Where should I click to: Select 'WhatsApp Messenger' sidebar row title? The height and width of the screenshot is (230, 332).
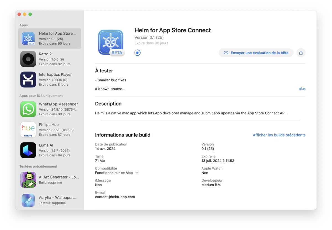pyautogui.click(x=58, y=104)
